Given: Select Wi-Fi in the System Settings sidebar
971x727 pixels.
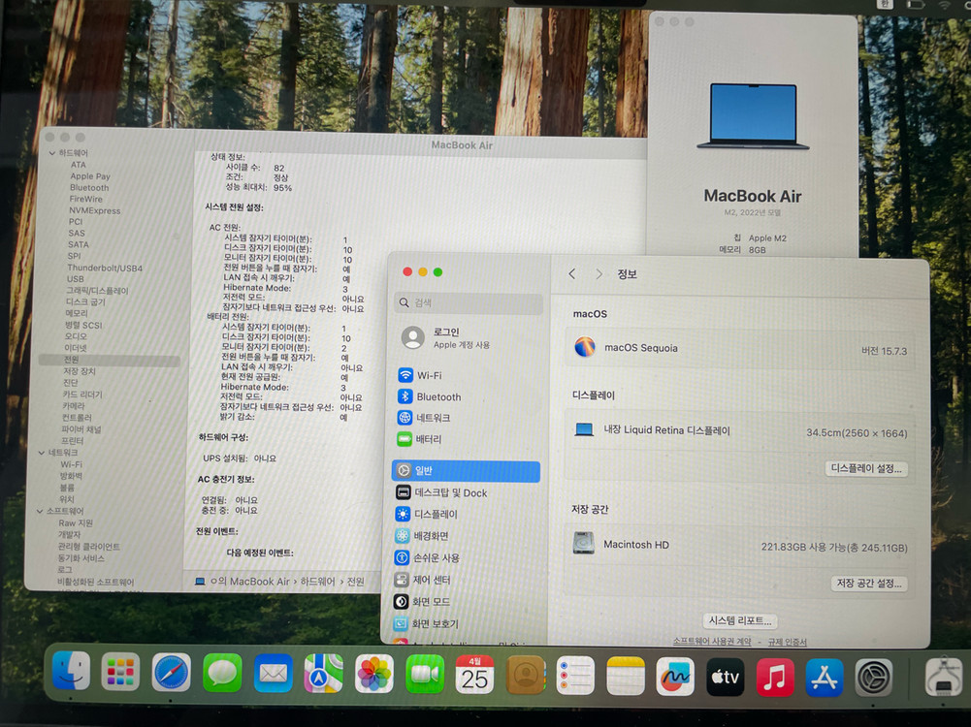Looking at the screenshot, I should tap(429, 375).
